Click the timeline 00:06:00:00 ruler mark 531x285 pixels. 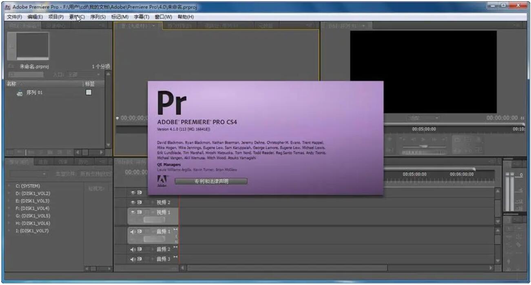click(462, 174)
